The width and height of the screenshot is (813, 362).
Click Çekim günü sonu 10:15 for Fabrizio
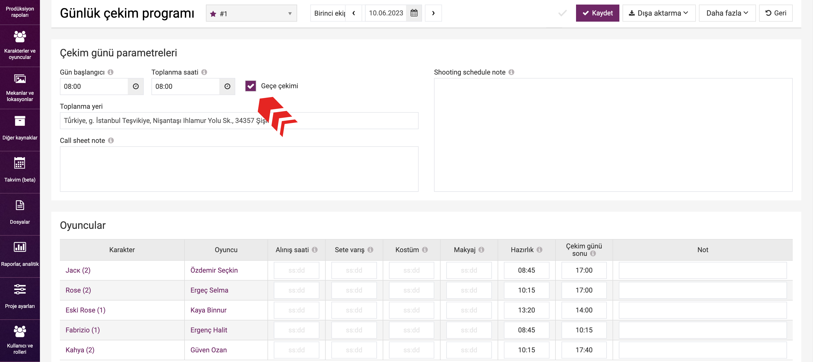click(584, 330)
